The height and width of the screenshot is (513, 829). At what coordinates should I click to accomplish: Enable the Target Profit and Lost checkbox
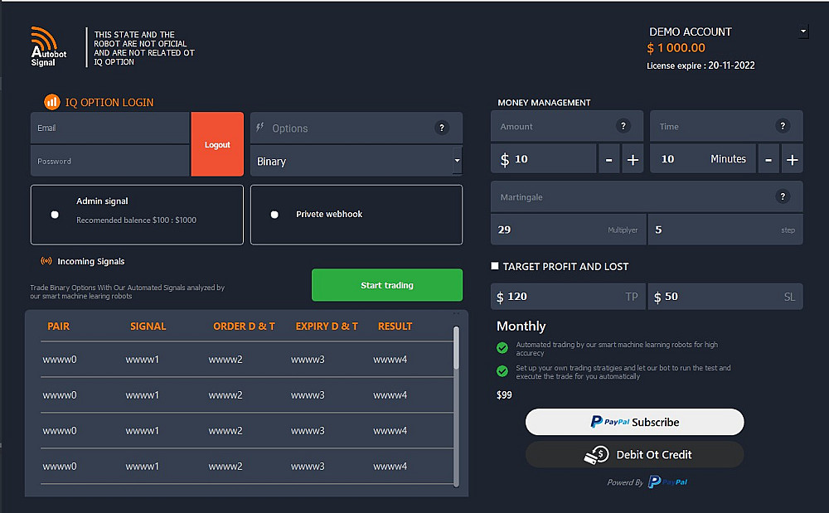(495, 266)
